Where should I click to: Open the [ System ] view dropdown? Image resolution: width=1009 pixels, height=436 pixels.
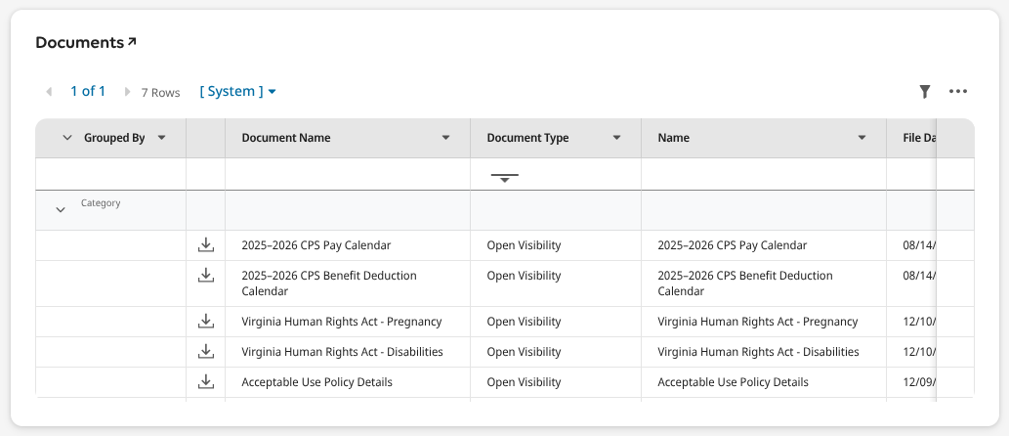(x=238, y=92)
